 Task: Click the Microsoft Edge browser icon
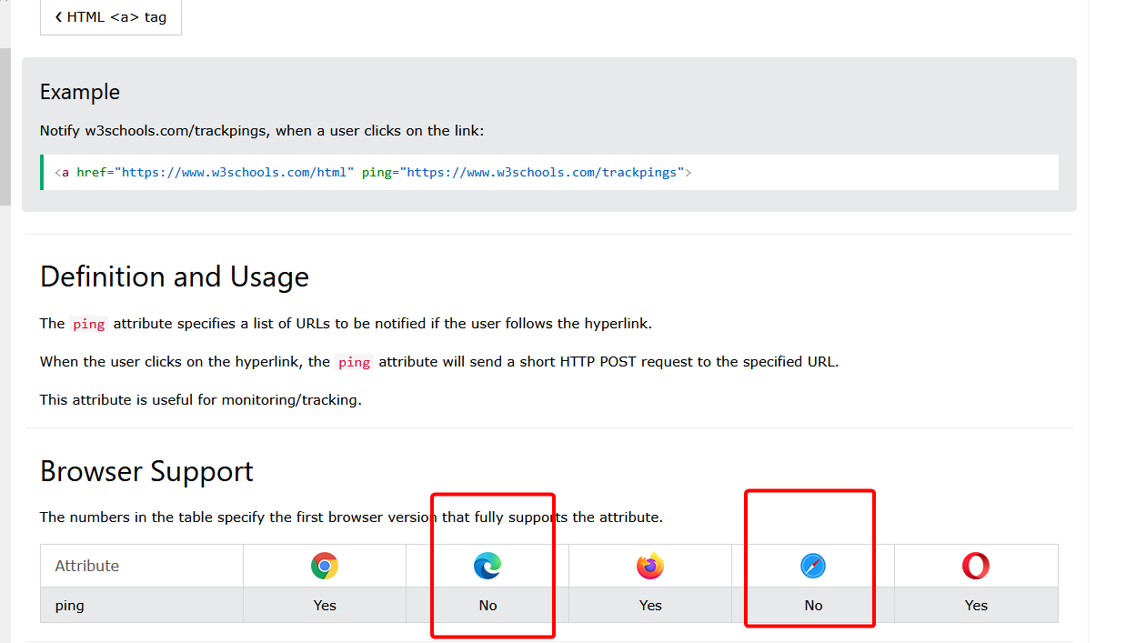pyautogui.click(x=488, y=566)
